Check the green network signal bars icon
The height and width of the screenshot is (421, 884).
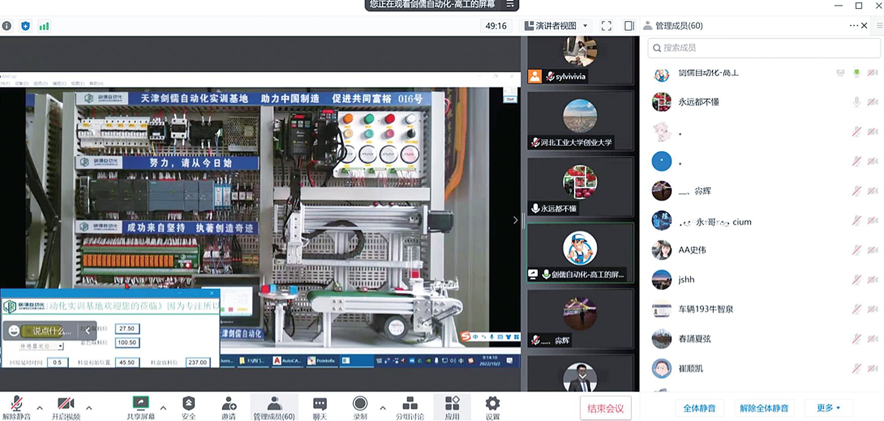tap(44, 26)
